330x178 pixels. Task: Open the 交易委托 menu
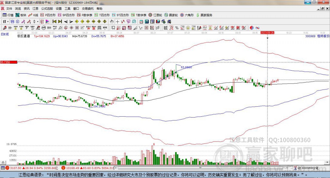(x=88, y=9)
